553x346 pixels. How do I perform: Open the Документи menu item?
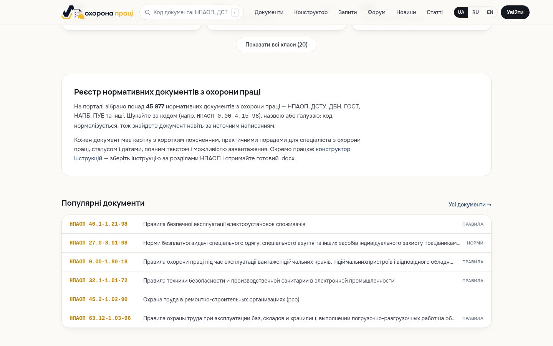(269, 12)
